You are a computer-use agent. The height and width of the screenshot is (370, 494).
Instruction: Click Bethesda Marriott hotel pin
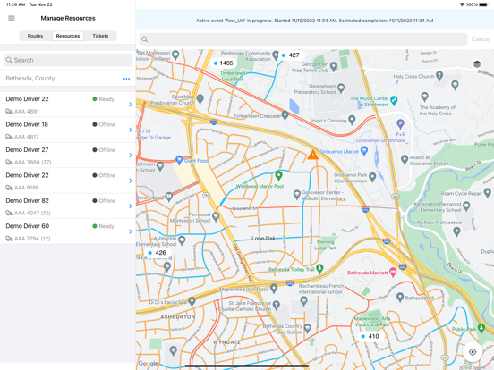(x=393, y=272)
